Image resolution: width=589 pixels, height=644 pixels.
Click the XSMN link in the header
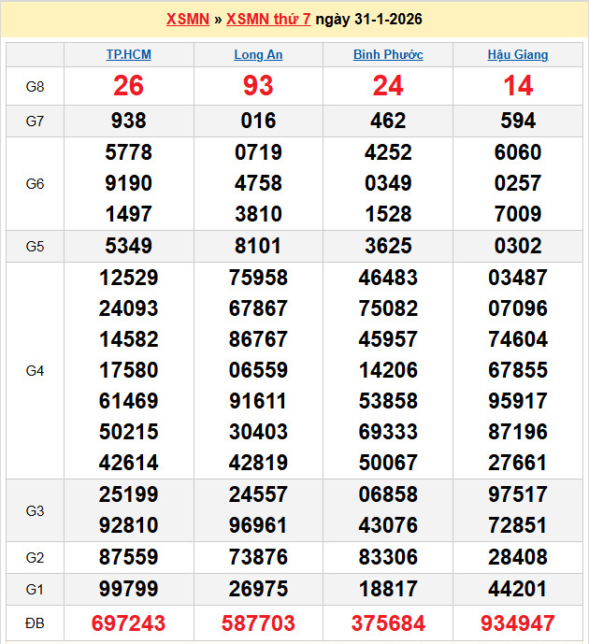coord(187,20)
